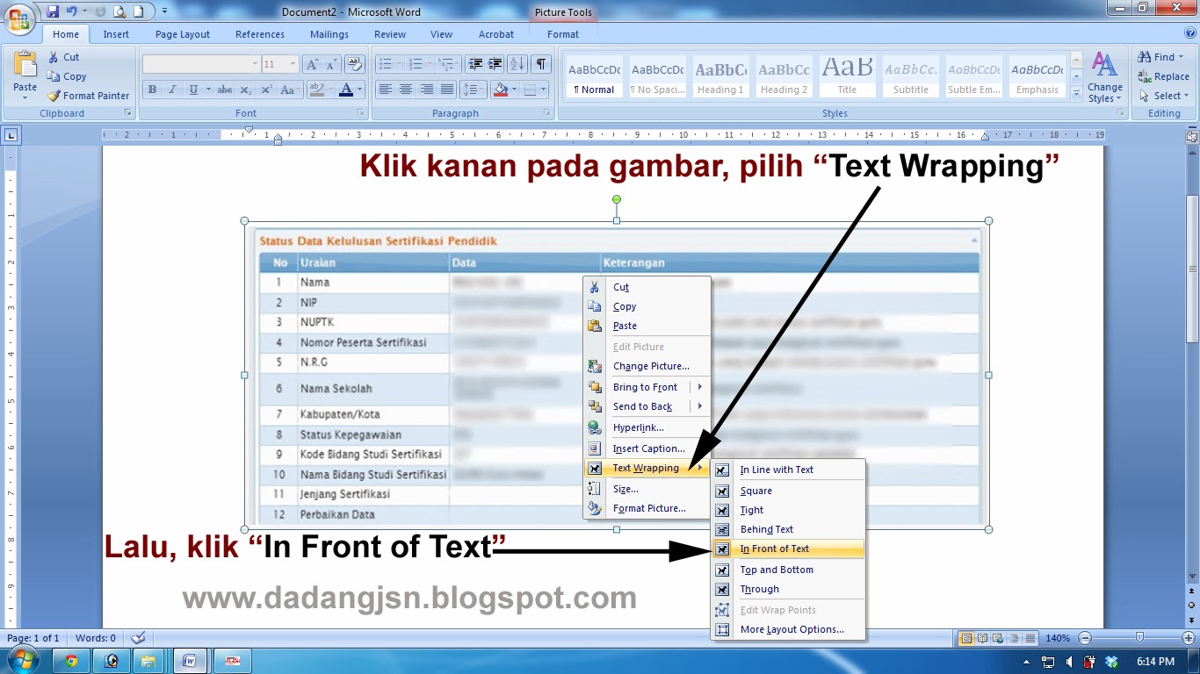This screenshot has width=1200, height=674.
Task: Open the Line Spacing dropdown
Action: pyautogui.click(x=473, y=90)
